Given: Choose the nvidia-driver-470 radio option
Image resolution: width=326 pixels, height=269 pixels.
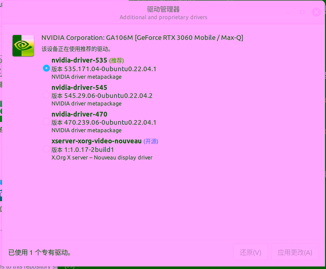Looking at the screenshot, I should tap(46, 122).
